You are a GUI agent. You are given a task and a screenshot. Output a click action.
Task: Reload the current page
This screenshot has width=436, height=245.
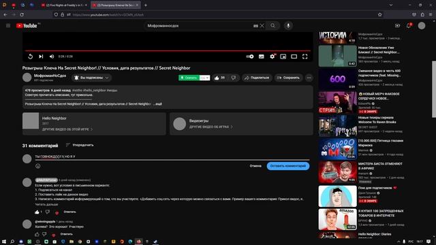pyautogui.click(x=22, y=15)
